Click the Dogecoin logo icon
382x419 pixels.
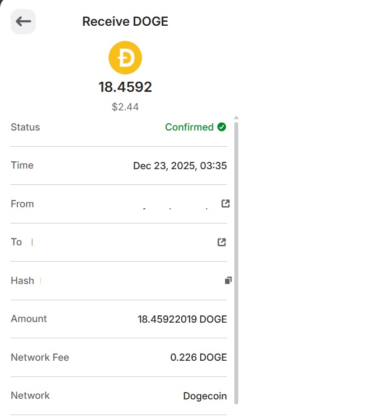point(125,58)
